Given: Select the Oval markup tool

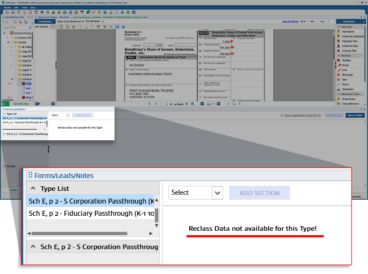Looking at the screenshot, I should tap(345, 79).
